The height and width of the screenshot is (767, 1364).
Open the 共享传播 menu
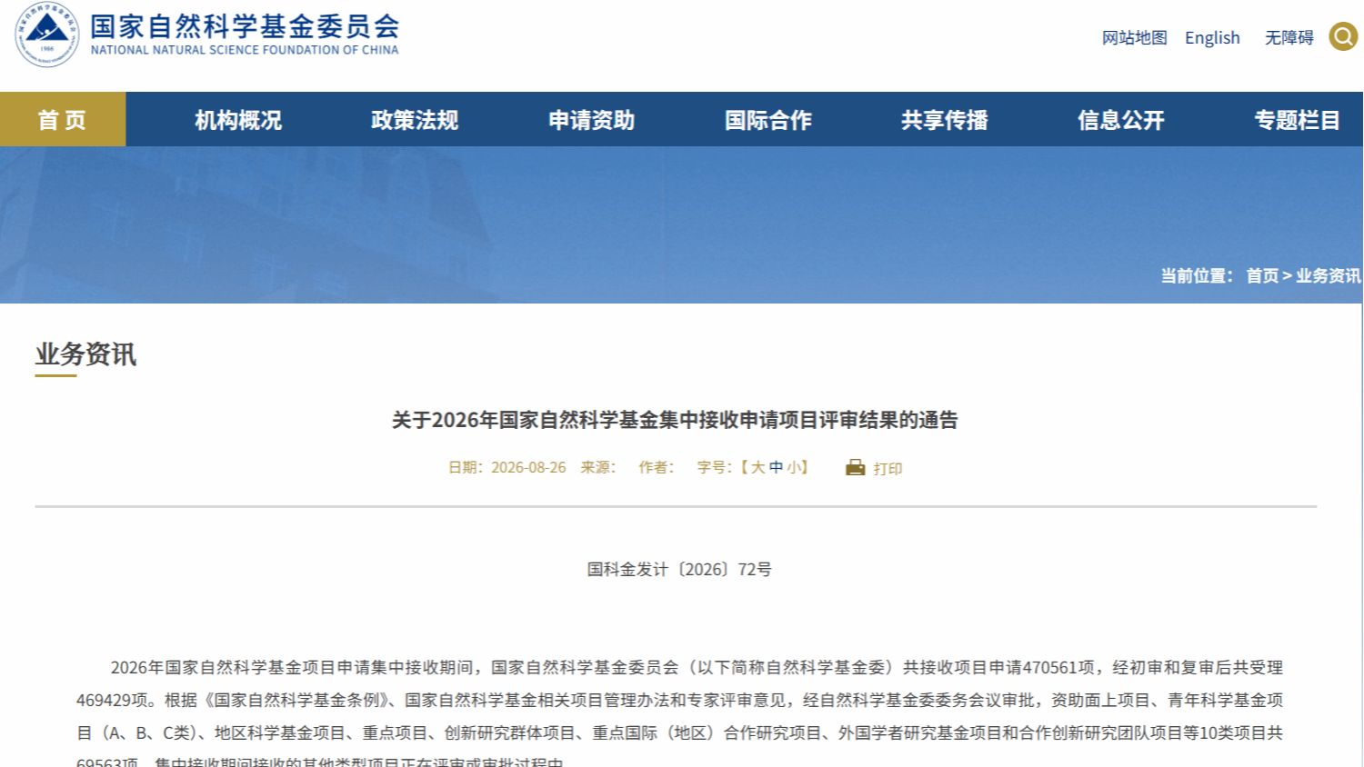[945, 120]
